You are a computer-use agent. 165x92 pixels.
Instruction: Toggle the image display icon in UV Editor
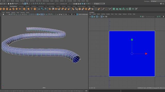(x=141, y=17)
